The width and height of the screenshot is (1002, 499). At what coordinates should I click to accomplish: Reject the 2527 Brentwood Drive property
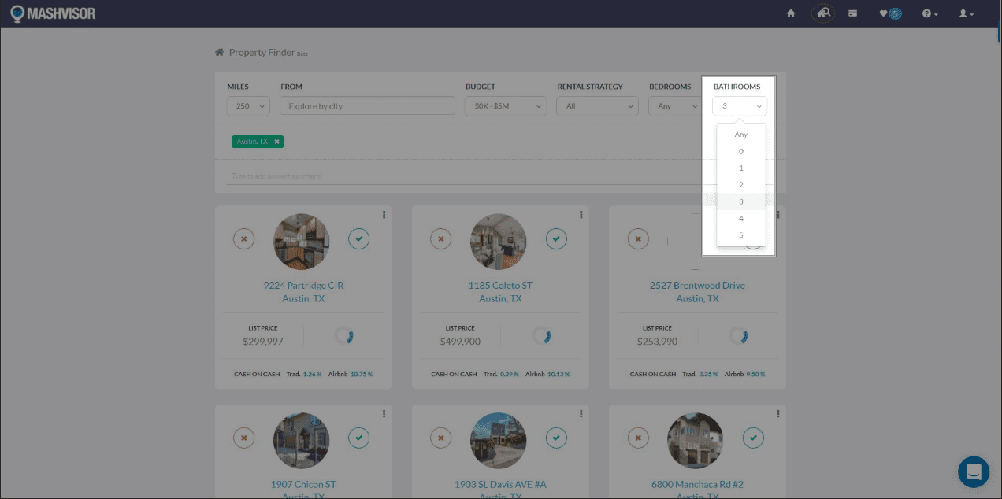637,238
